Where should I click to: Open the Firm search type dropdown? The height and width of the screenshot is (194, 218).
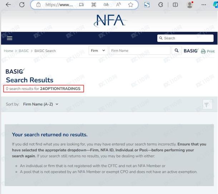[98, 51]
